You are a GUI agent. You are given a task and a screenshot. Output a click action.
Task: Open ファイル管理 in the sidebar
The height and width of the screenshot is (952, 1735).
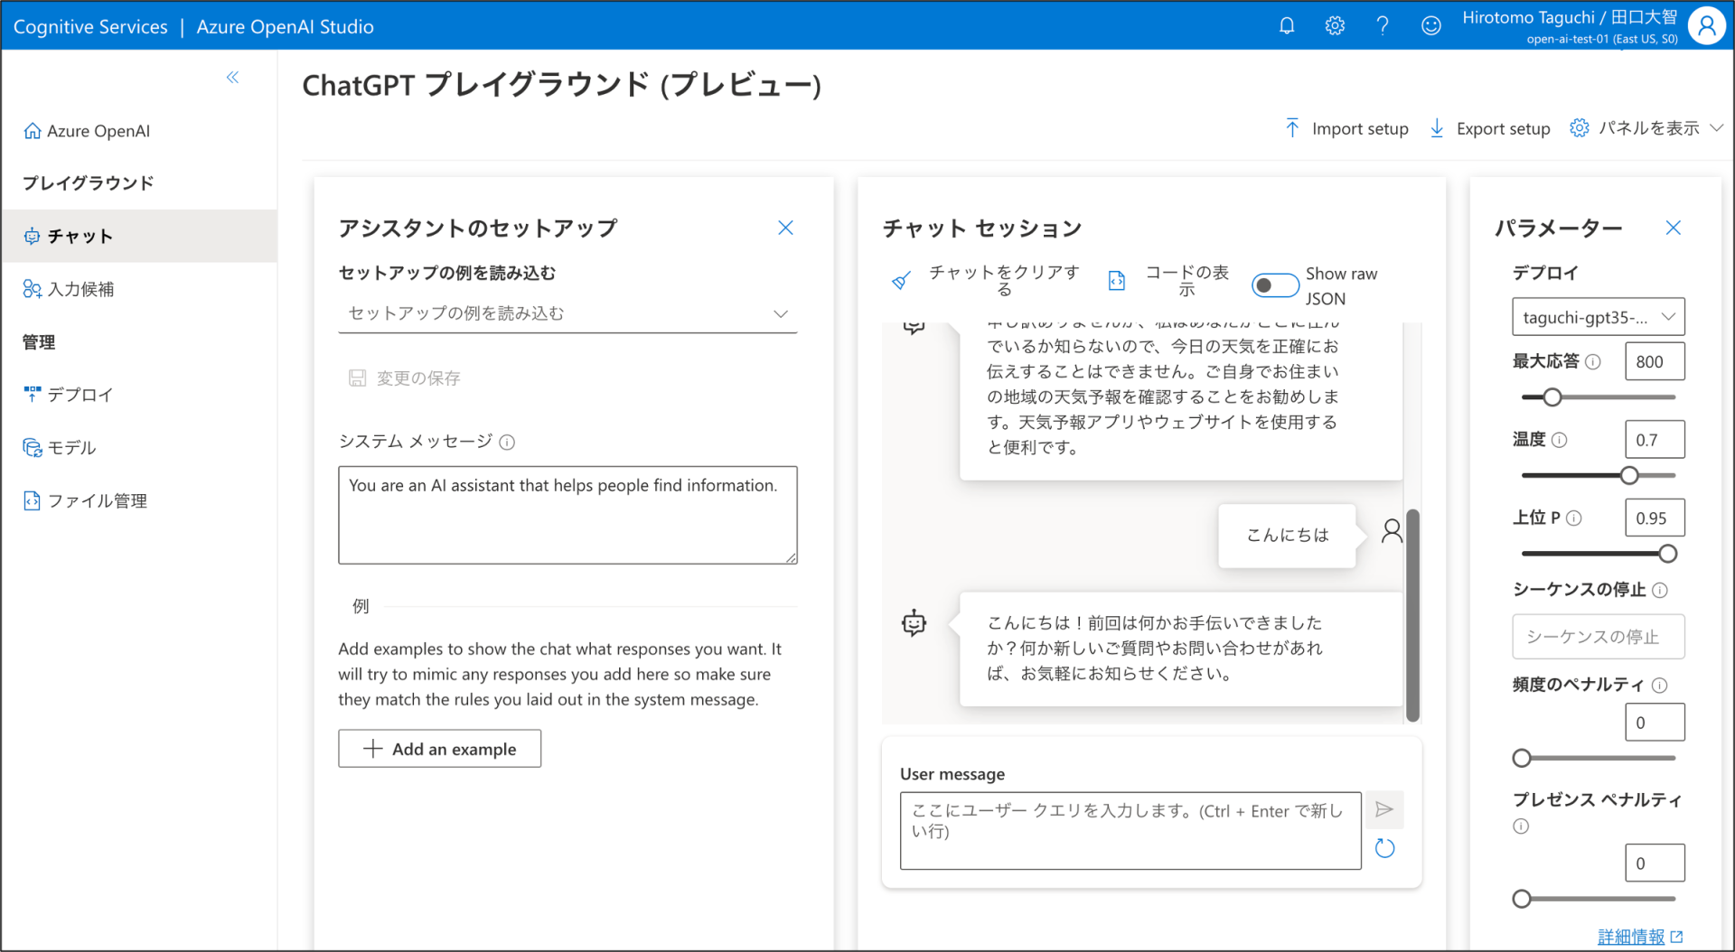(x=96, y=500)
